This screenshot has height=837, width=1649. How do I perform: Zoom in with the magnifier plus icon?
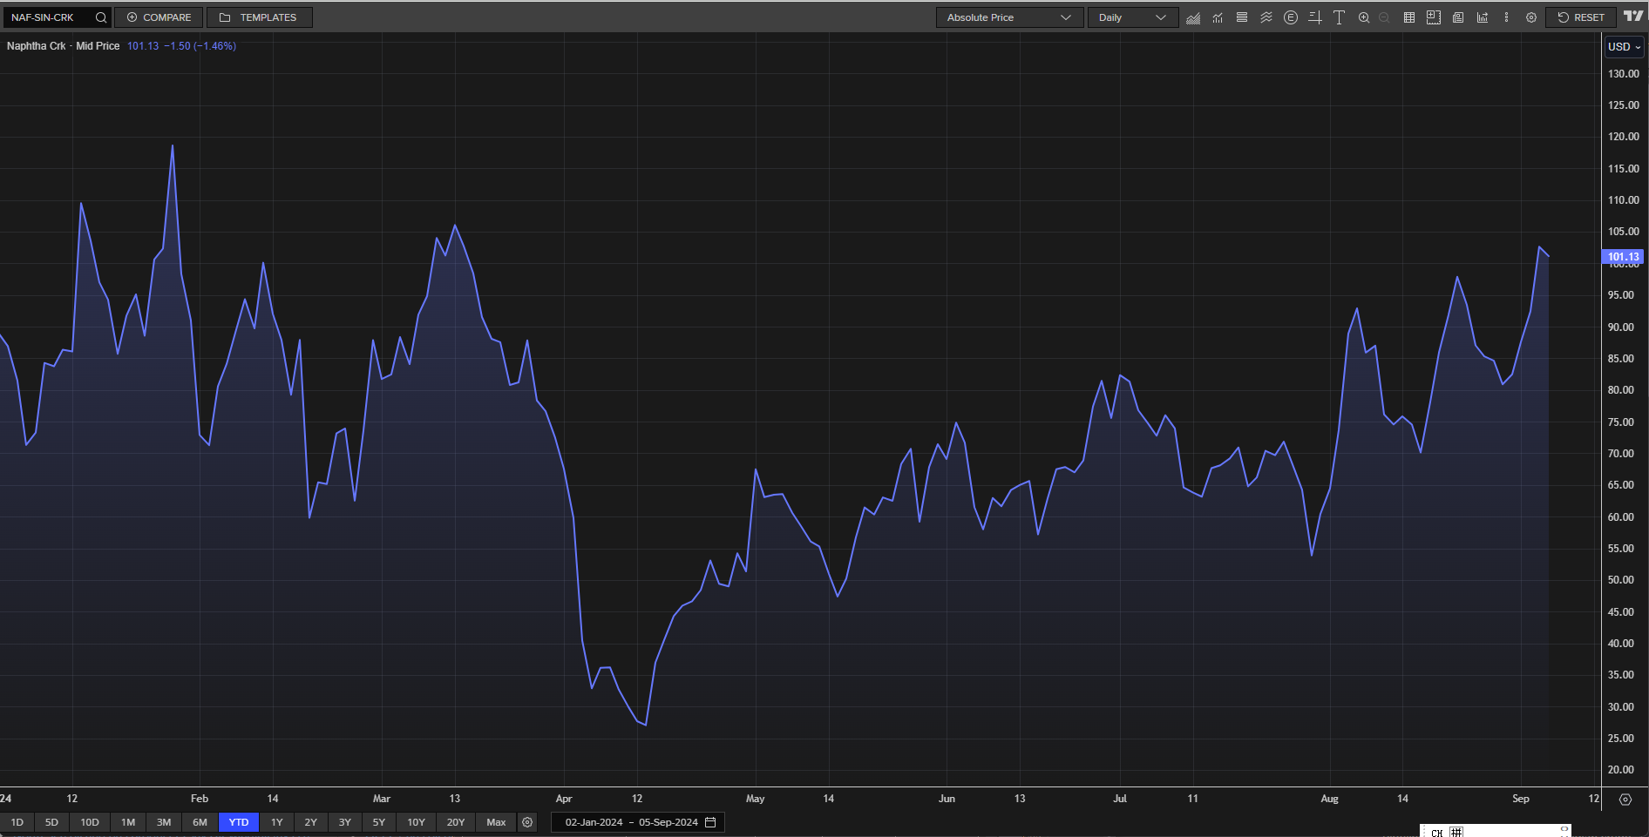(1364, 17)
